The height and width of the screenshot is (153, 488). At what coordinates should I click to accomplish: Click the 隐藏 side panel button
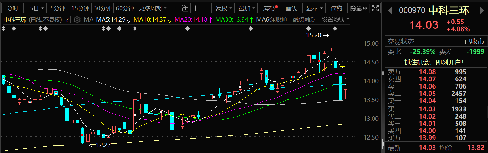(359, 8)
